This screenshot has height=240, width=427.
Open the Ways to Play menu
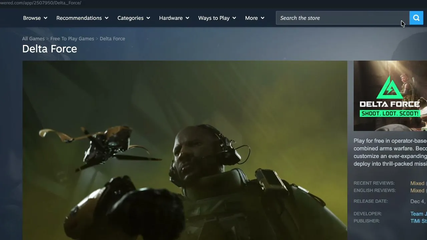click(x=217, y=18)
